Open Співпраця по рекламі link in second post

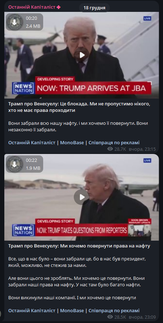114,310
